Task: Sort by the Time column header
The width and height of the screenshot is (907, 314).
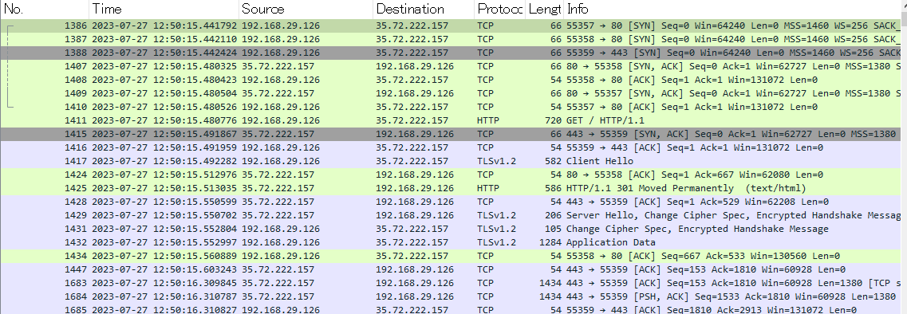Action: pyautogui.click(x=164, y=9)
